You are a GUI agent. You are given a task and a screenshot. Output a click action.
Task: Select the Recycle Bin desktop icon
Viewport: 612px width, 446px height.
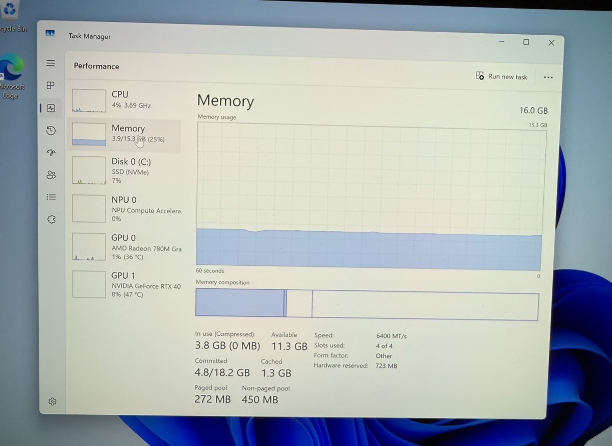11,16
